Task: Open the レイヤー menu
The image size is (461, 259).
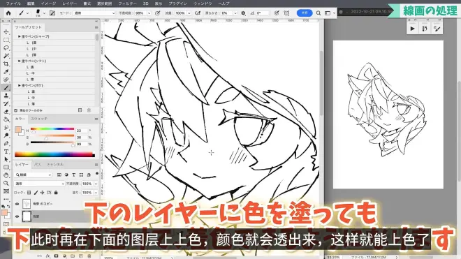Action: 69,3
